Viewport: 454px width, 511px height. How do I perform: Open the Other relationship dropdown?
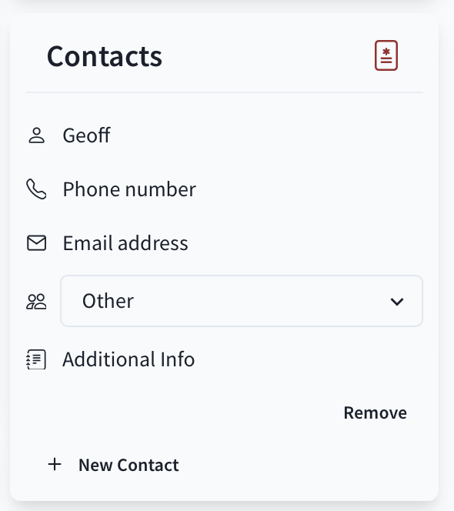click(242, 301)
